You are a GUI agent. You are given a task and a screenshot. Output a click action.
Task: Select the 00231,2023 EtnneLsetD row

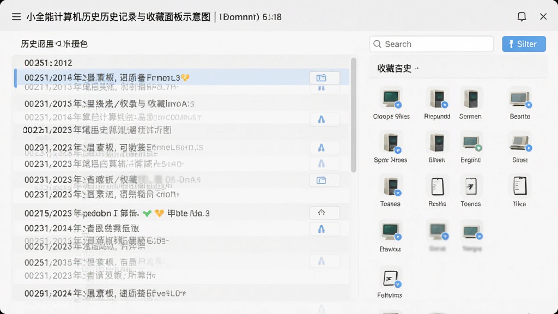181,147
